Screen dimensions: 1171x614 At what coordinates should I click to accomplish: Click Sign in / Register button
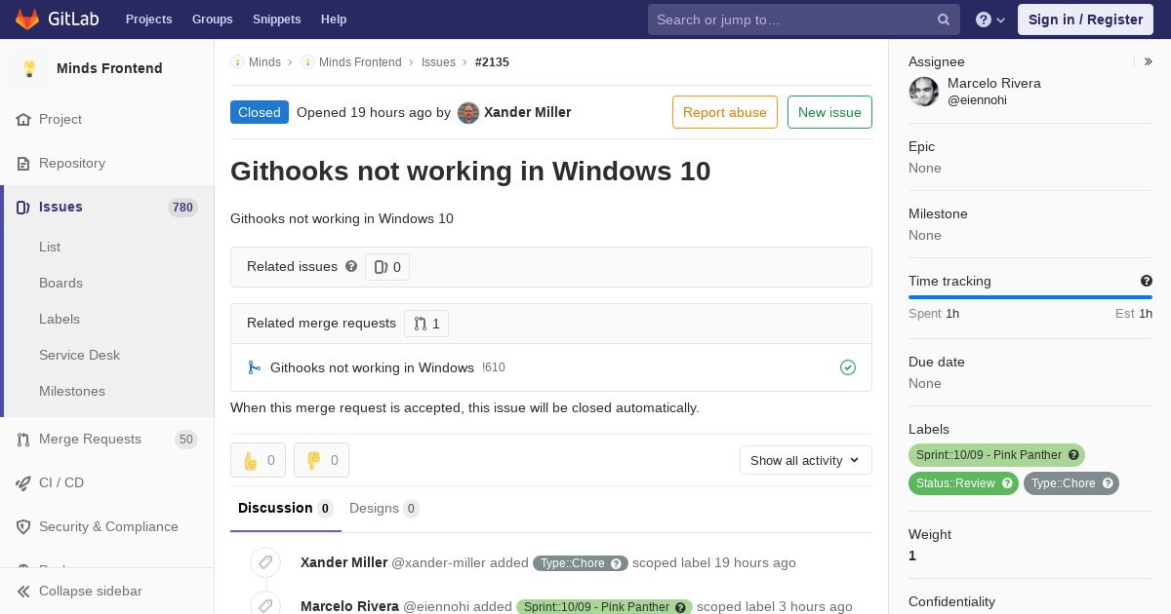coord(1085,19)
